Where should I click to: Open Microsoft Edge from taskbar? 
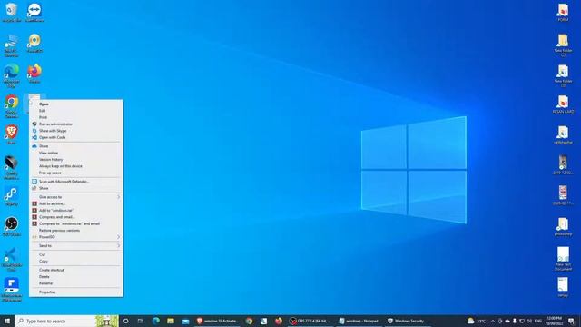[155, 321]
